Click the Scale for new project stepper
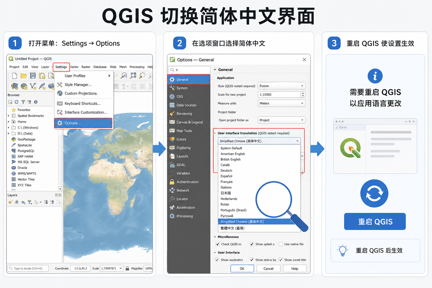432x288 pixels. [303, 94]
